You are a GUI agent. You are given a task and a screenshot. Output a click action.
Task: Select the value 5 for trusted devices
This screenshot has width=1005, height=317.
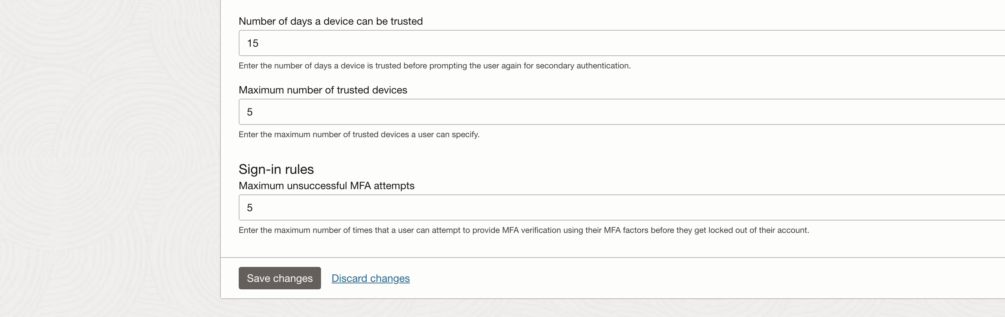pos(250,112)
